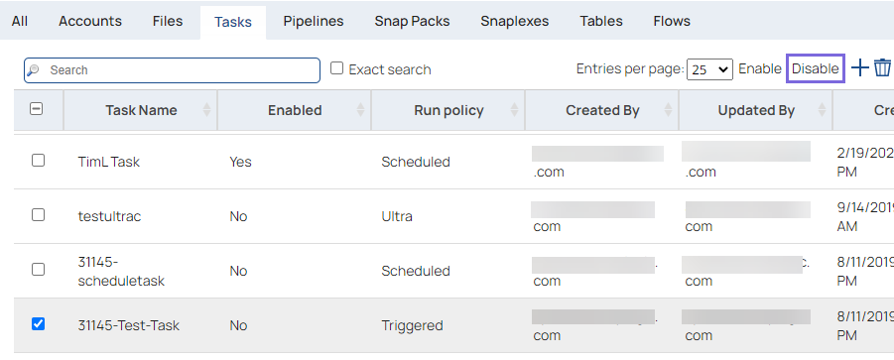Check the TimL Task row checkbox

[x=38, y=161]
